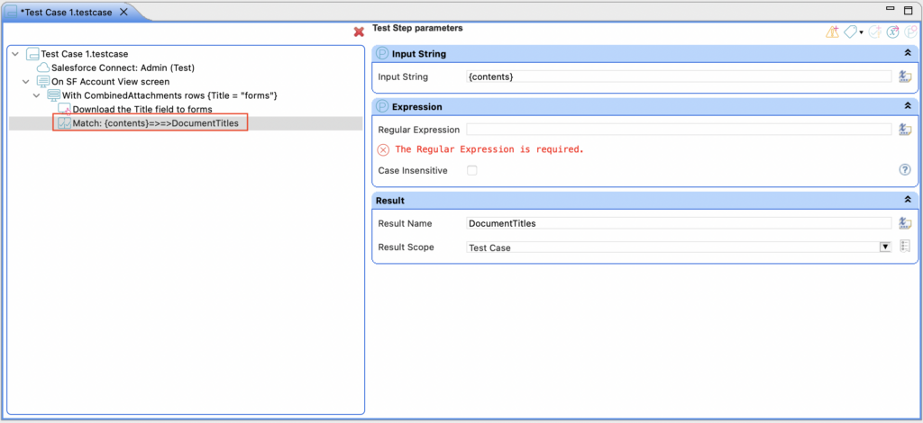
Task: Click the Result Name text field
Action: coord(679,223)
